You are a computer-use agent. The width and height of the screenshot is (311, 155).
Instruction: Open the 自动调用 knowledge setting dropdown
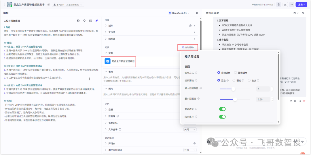(x=188, y=47)
